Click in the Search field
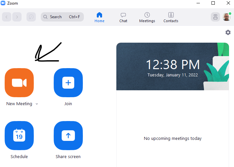 pos(62,17)
